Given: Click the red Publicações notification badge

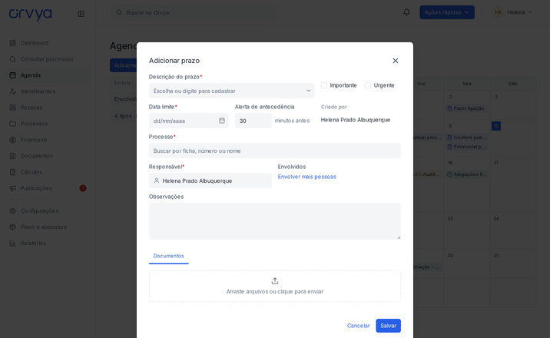Looking at the screenshot, I should (x=83, y=188).
